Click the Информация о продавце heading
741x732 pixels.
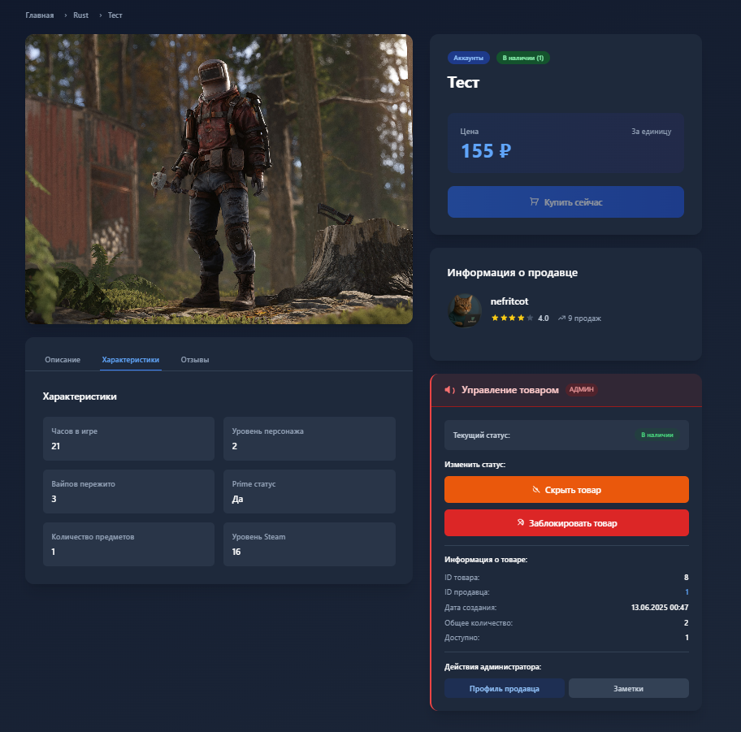coord(512,273)
